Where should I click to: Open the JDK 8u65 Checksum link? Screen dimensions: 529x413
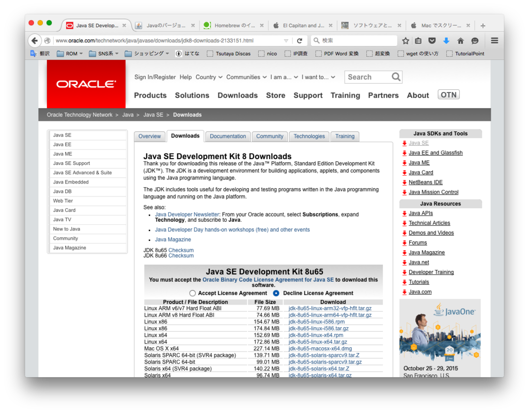tap(181, 250)
